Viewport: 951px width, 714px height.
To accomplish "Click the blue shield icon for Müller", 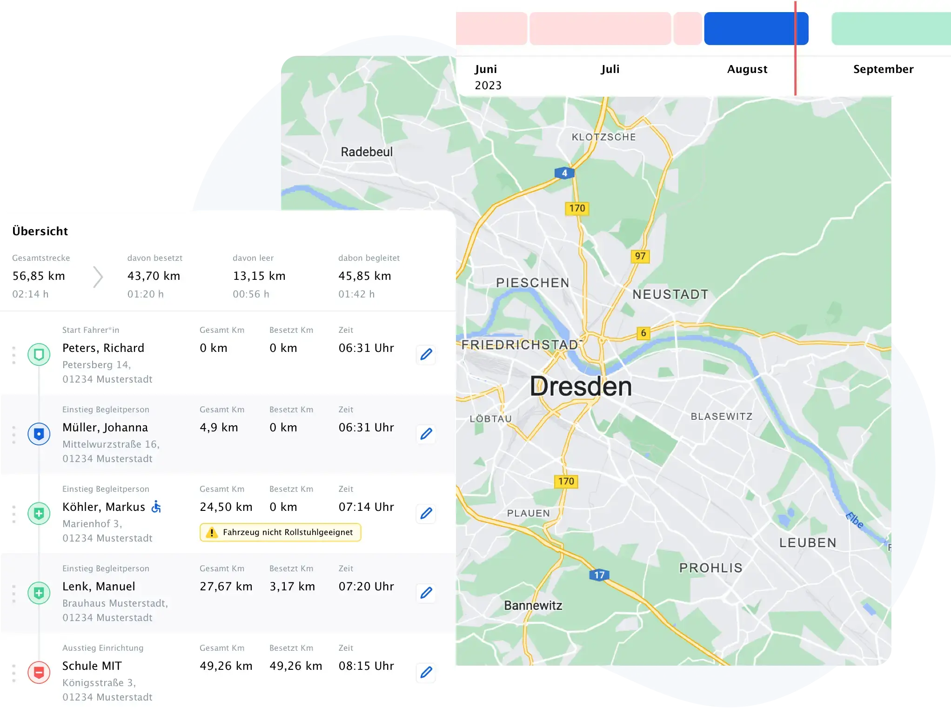I will [x=39, y=434].
